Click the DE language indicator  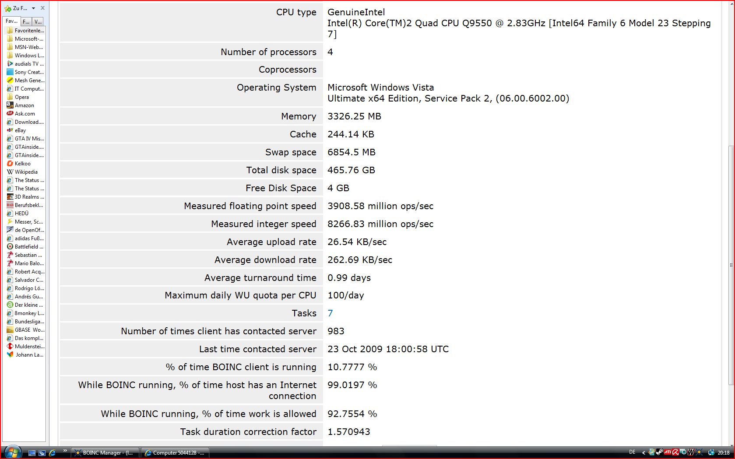[632, 452]
